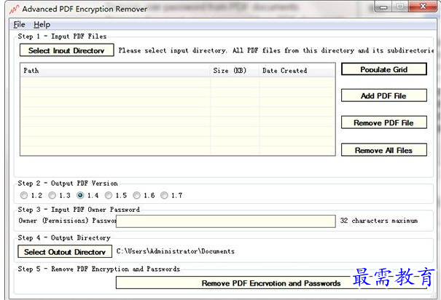441x300 pixels.
Task: Select PDF version 1.3 radio button
Action: [52, 195]
